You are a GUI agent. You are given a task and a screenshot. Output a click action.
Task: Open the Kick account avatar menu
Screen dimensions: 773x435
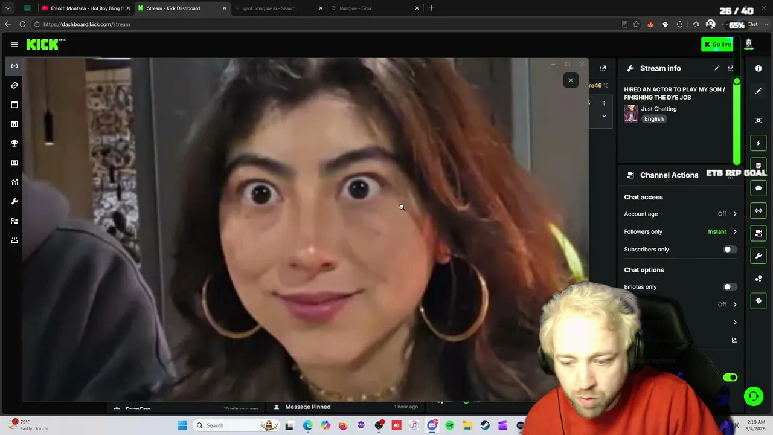(x=749, y=44)
